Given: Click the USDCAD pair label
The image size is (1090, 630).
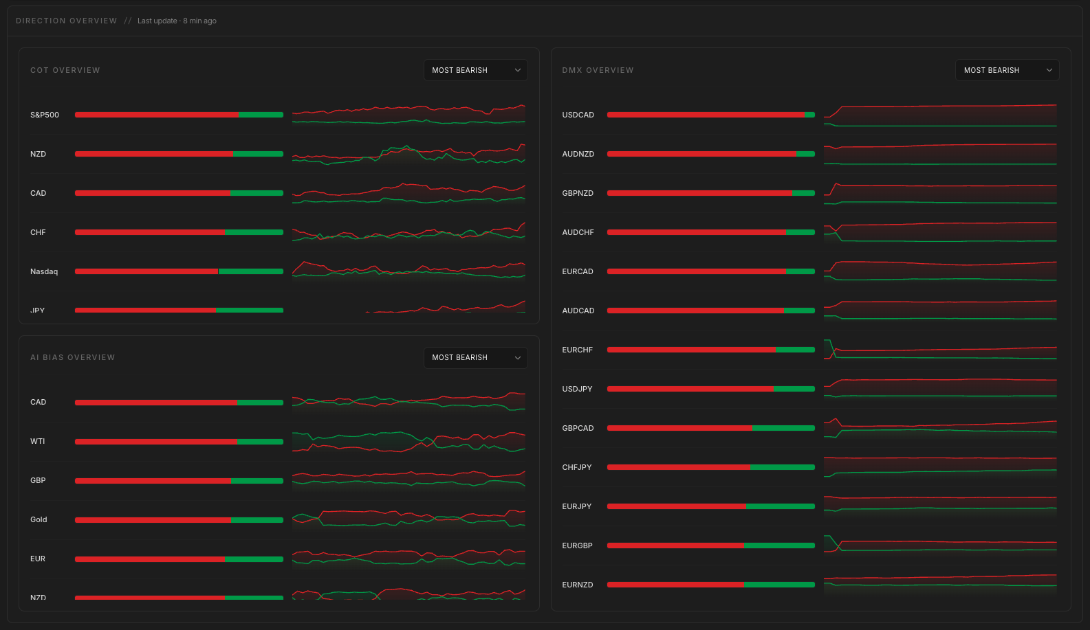Looking at the screenshot, I should point(578,115).
